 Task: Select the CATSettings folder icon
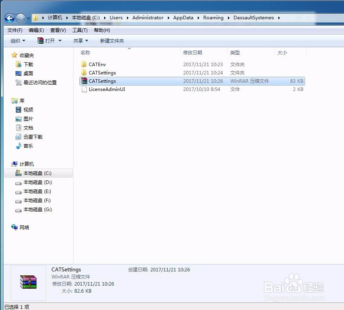pyautogui.click(x=84, y=72)
